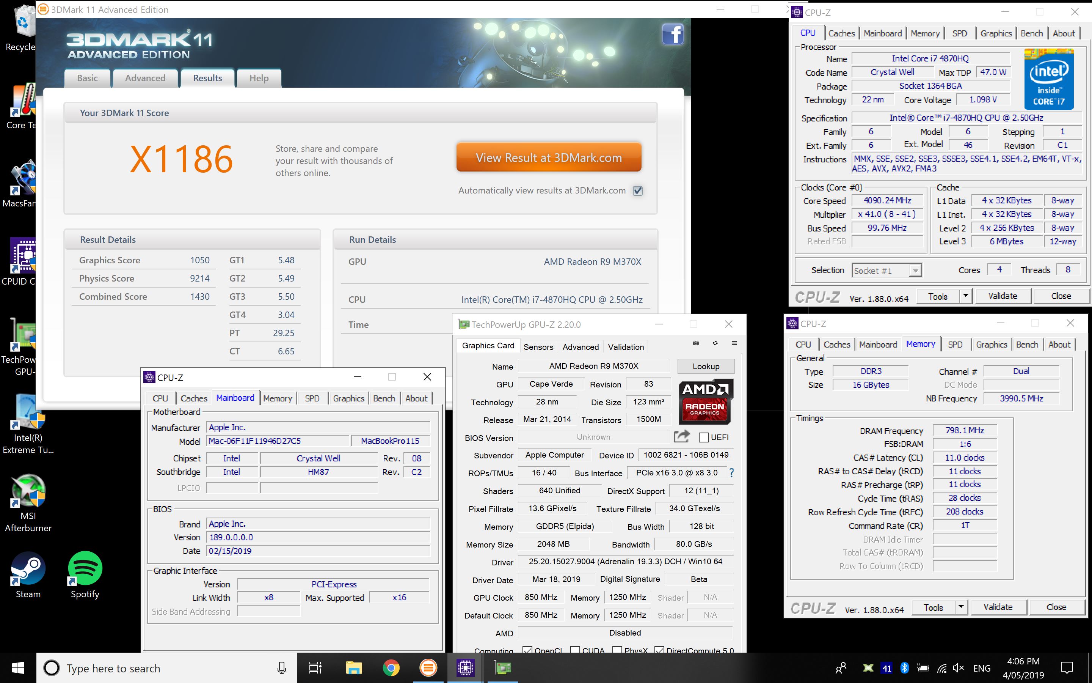Open the Spotify desktop shortcut
This screenshot has height=683, width=1092.
(85, 575)
